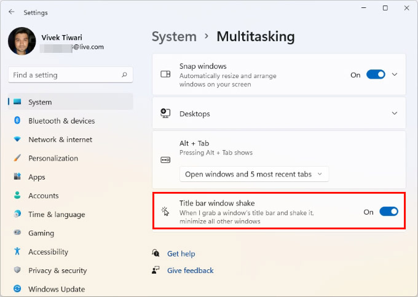Click the Multitasking page heading
The image size is (418, 297).
click(x=256, y=36)
